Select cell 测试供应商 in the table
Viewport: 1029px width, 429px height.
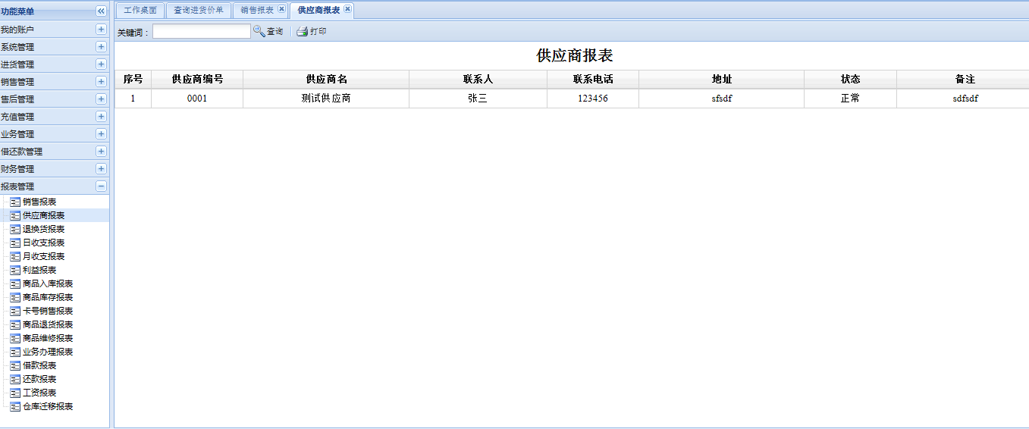[x=326, y=99]
